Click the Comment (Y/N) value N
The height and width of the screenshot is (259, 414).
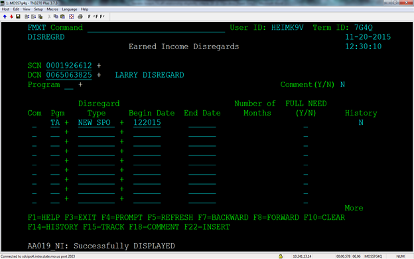pyautogui.click(x=342, y=84)
